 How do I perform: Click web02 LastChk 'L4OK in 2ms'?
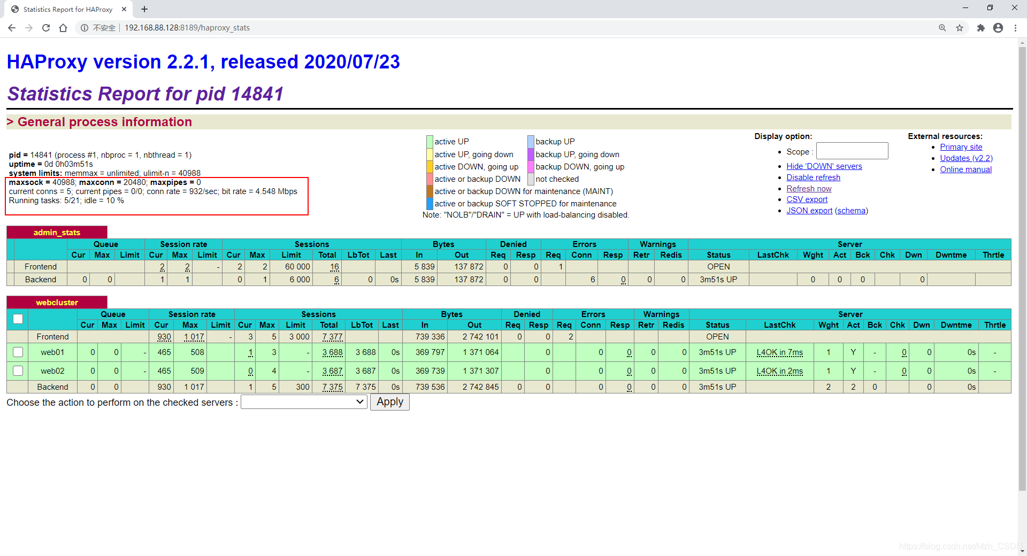[x=779, y=371]
